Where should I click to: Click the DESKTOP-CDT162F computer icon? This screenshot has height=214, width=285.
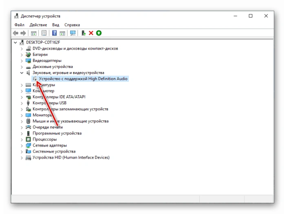coord(22,42)
